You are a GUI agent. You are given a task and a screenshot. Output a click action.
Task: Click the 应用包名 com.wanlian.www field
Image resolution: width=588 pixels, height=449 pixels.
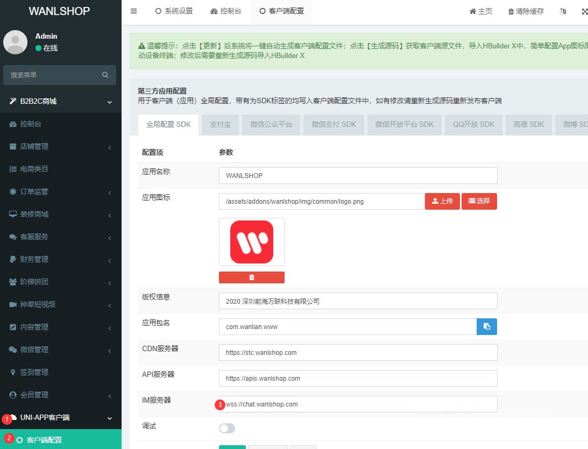(x=348, y=326)
